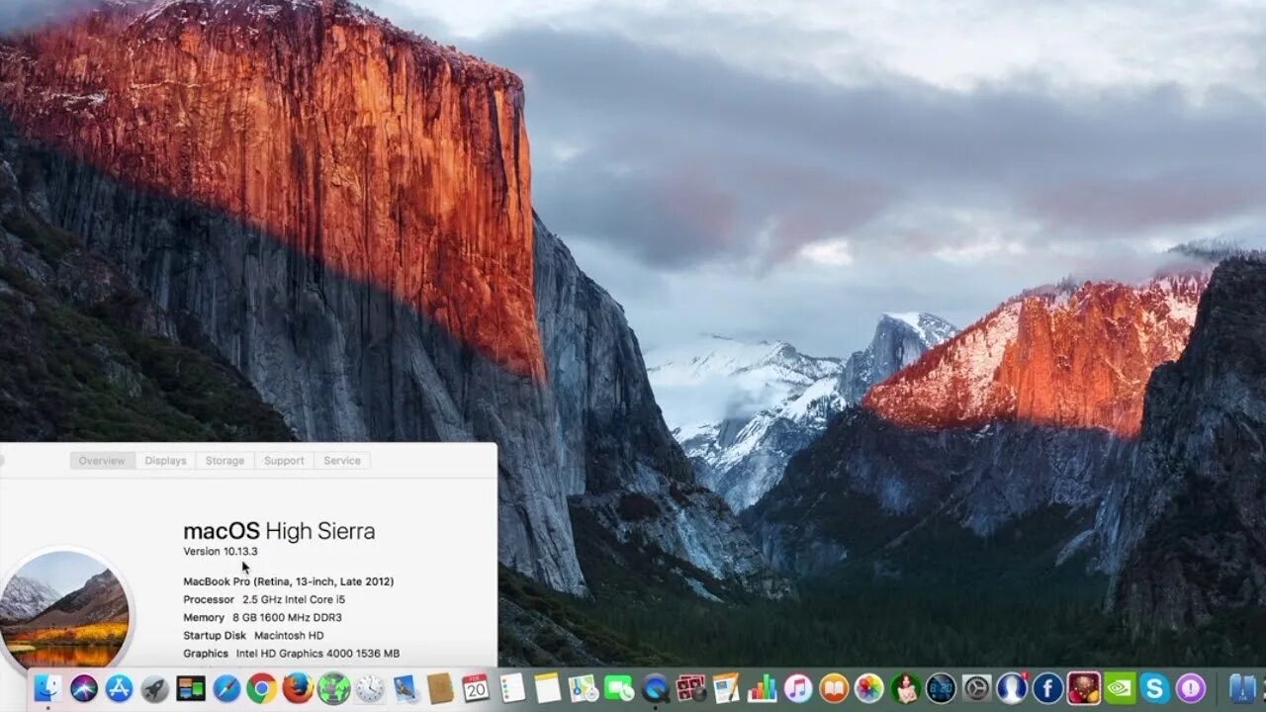Image resolution: width=1266 pixels, height=712 pixels.
Task: Click the Startup Disk Macintosh HD line
Action: coord(253,636)
